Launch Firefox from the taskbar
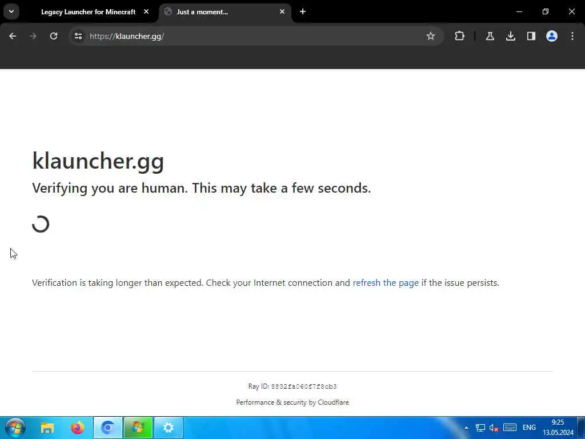585x439 pixels. click(78, 428)
